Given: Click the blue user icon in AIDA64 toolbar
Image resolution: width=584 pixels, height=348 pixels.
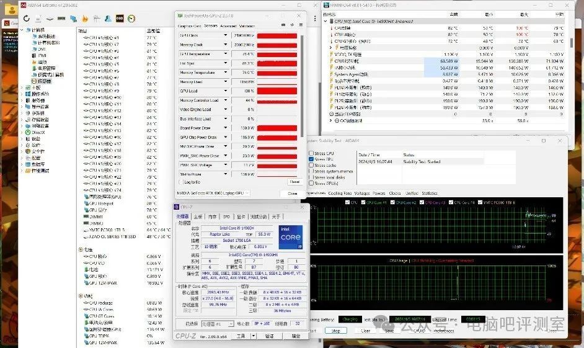Looking at the screenshot, I should 108,18.
